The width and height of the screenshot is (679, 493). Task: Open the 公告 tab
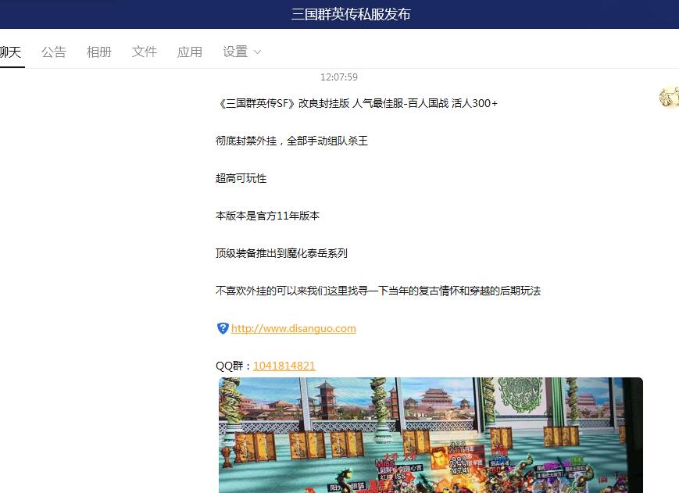coord(54,52)
